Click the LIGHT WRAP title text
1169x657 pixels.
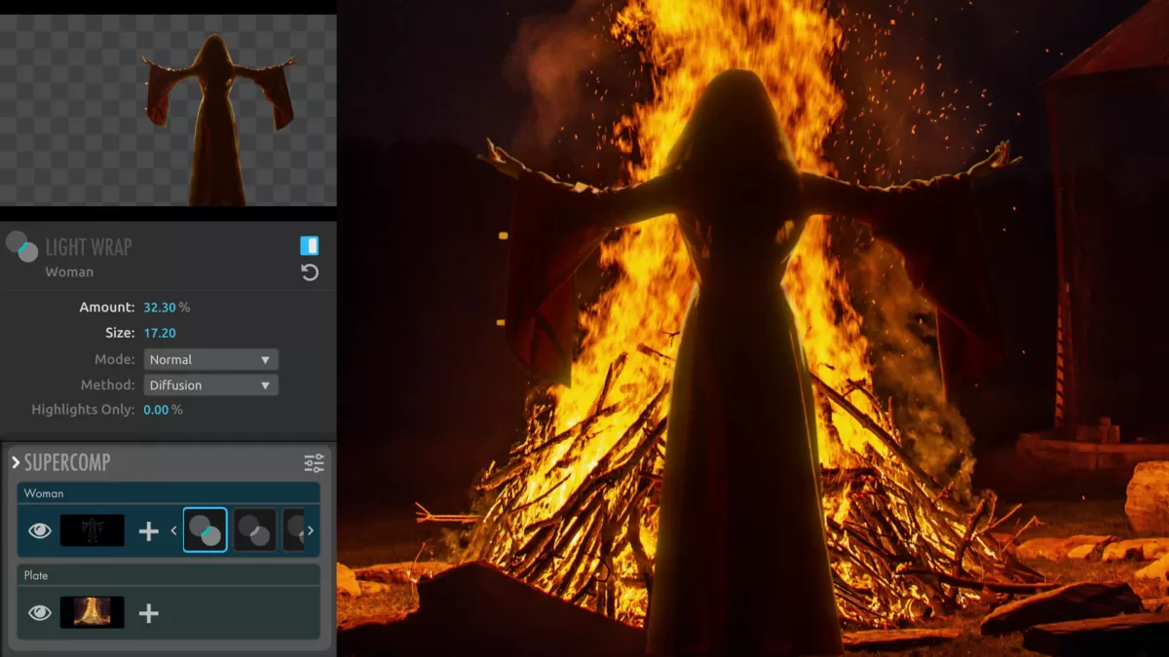[x=89, y=246]
